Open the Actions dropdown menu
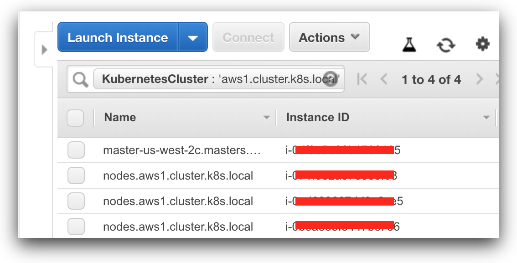 point(329,37)
